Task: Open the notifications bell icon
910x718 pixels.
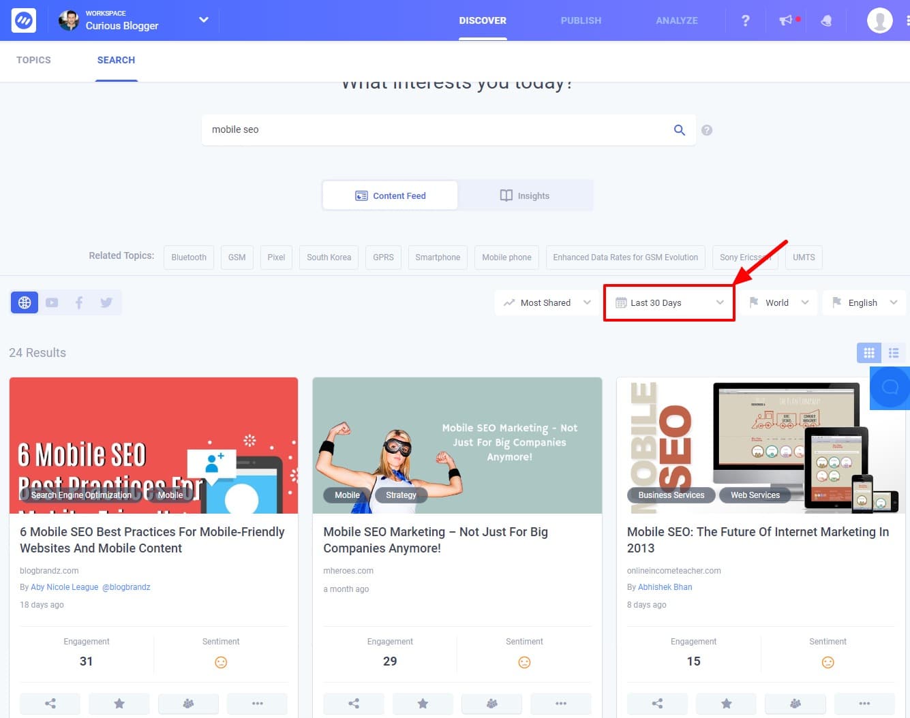Action: click(826, 20)
